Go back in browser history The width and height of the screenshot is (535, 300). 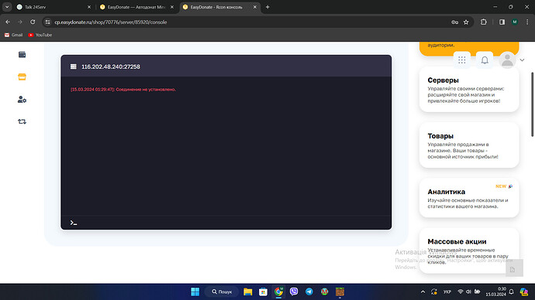click(8, 22)
